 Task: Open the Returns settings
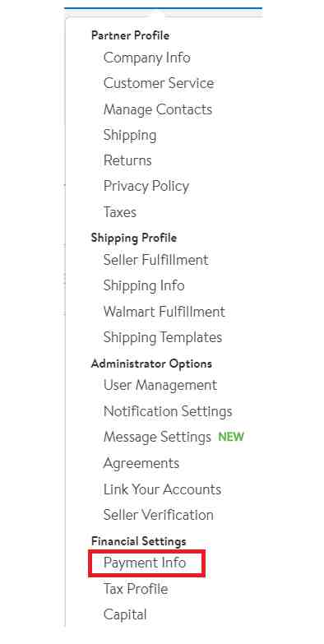pyautogui.click(x=127, y=160)
